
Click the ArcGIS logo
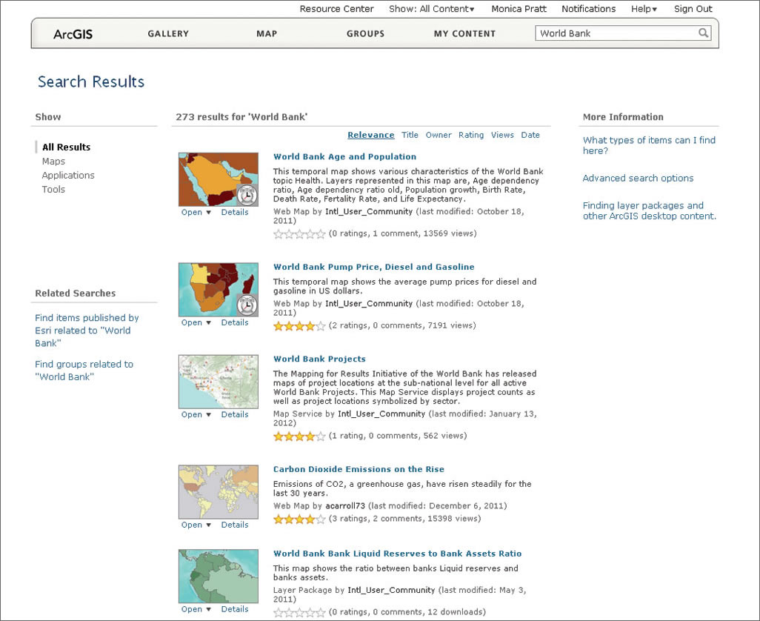click(x=73, y=34)
